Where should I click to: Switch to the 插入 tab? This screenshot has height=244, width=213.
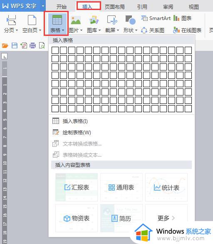pyautogui.click(x=87, y=7)
